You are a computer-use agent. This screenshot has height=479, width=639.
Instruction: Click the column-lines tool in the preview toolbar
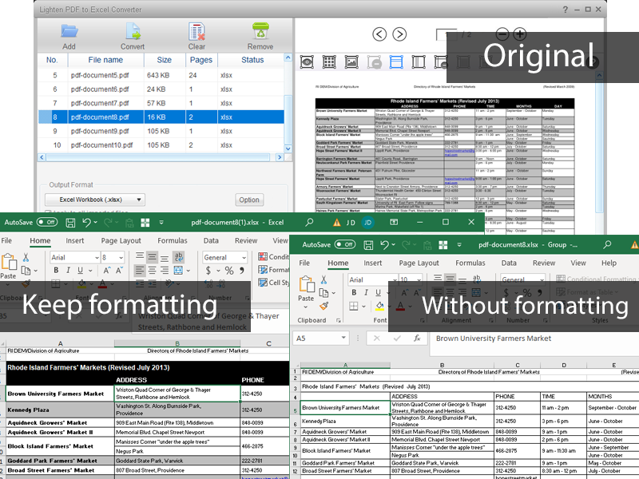[x=419, y=62]
